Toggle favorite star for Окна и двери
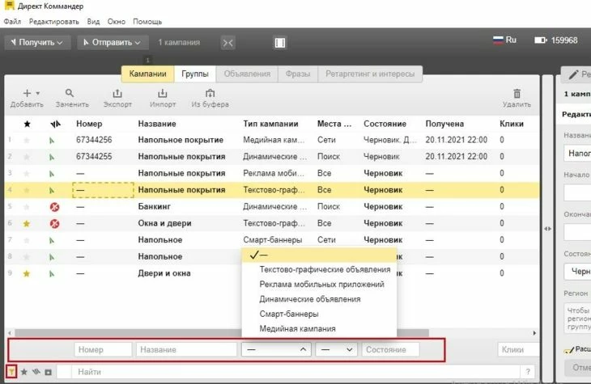591x384 pixels. tap(27, 224)
